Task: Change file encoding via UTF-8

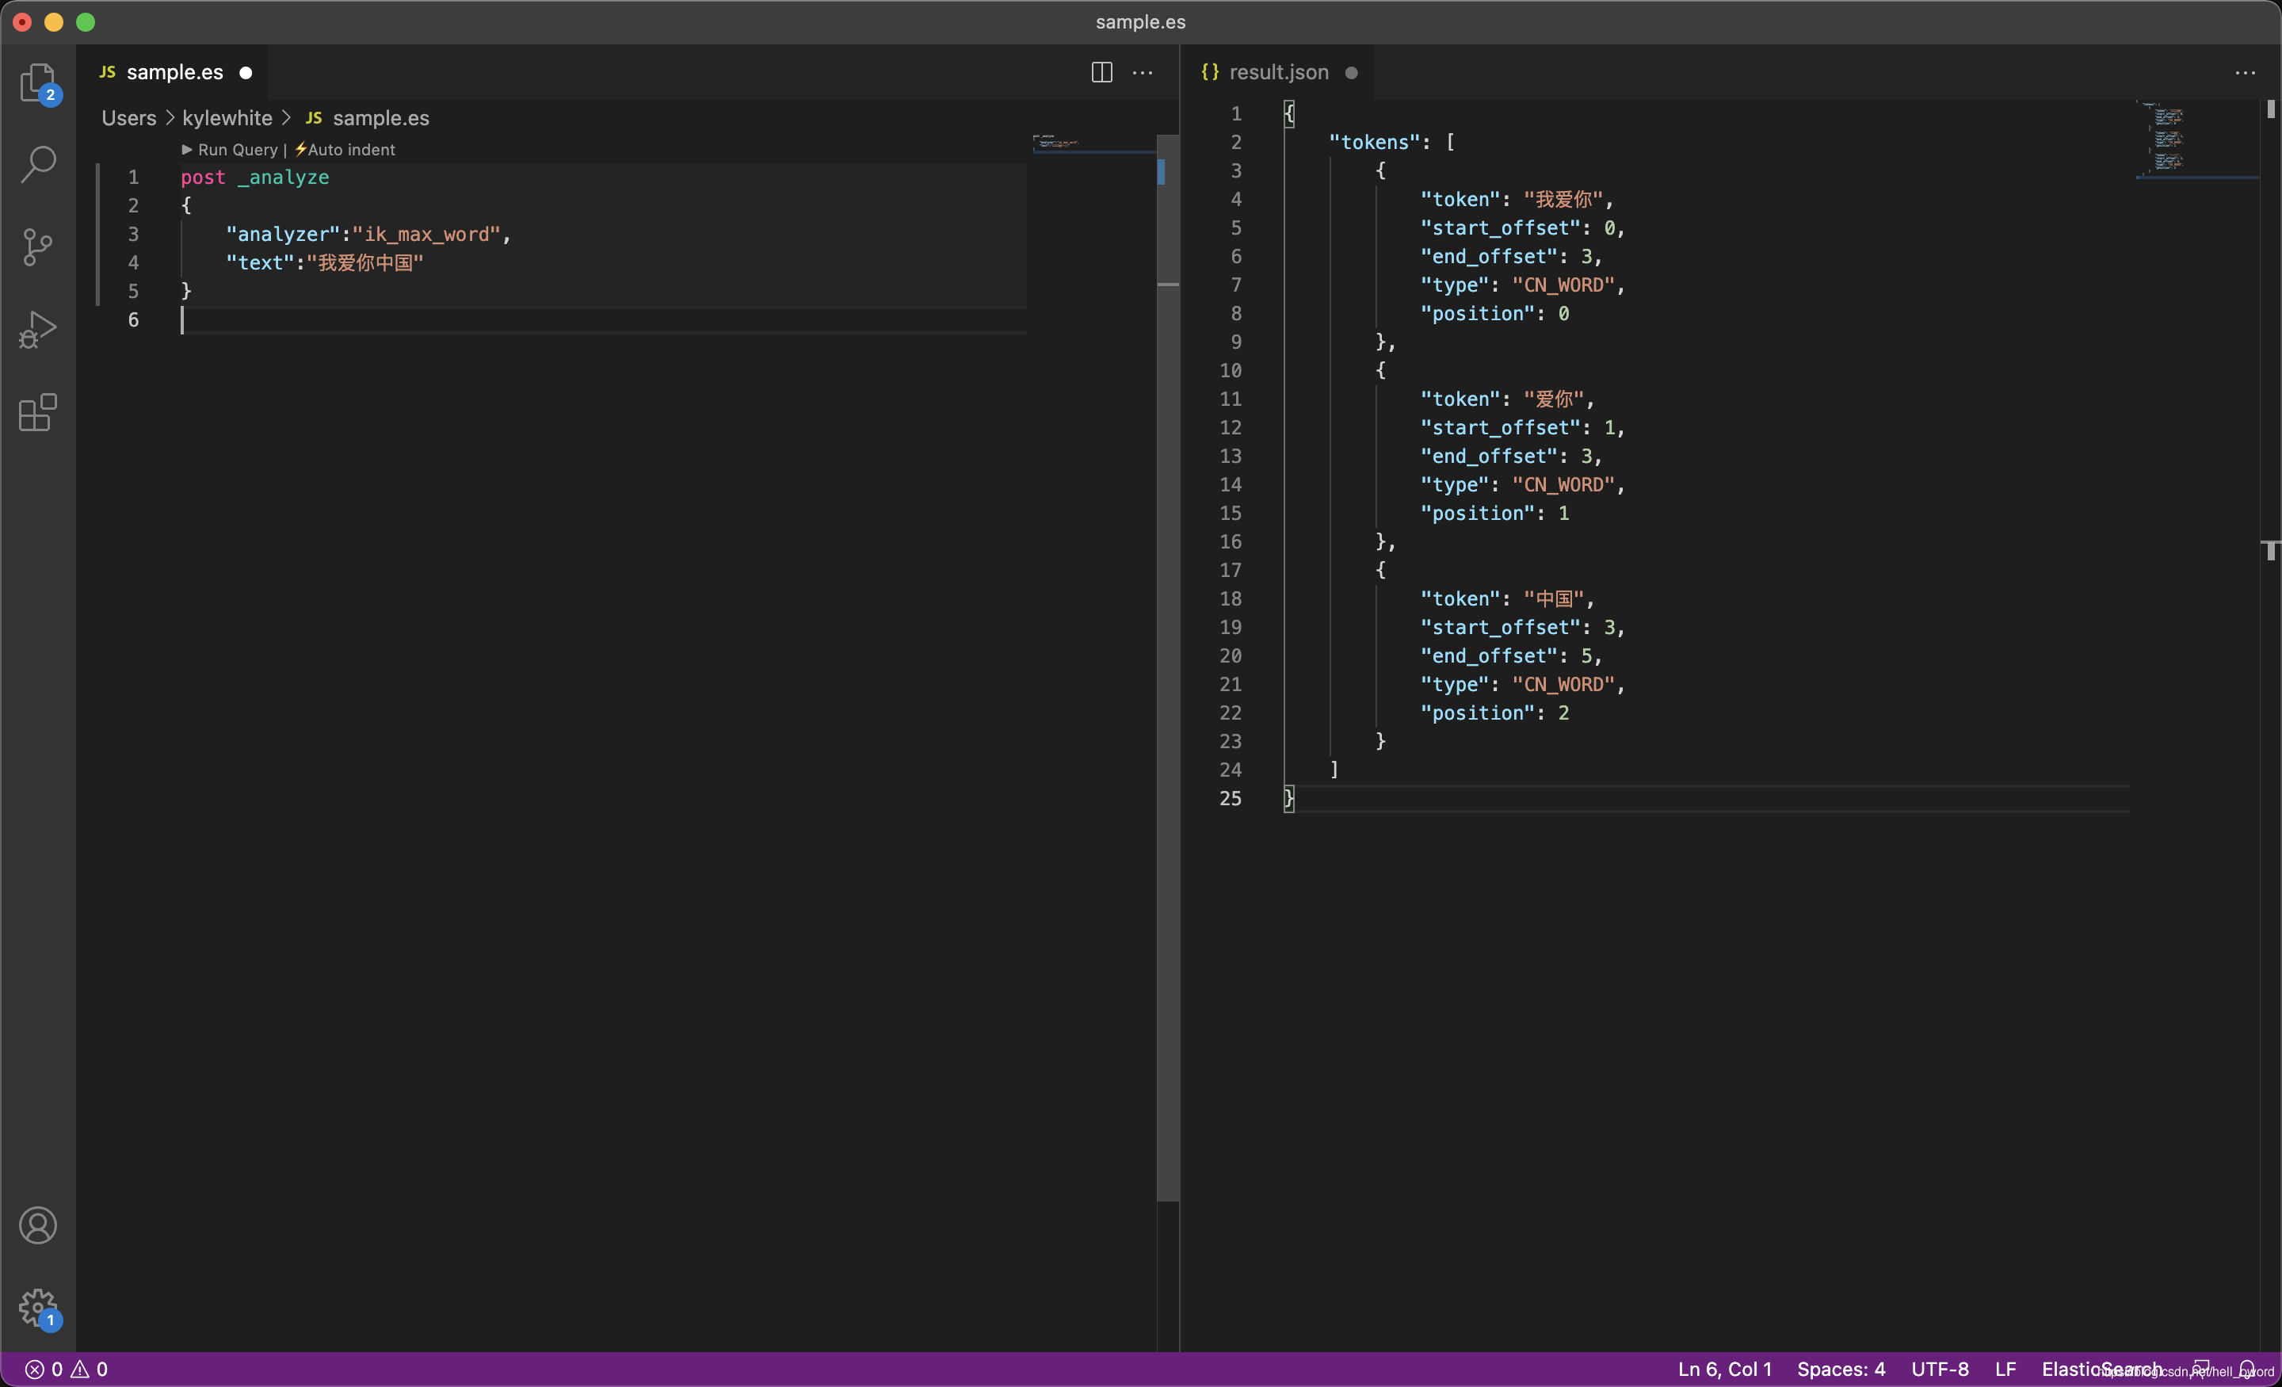Action: click(1940, 1370)
